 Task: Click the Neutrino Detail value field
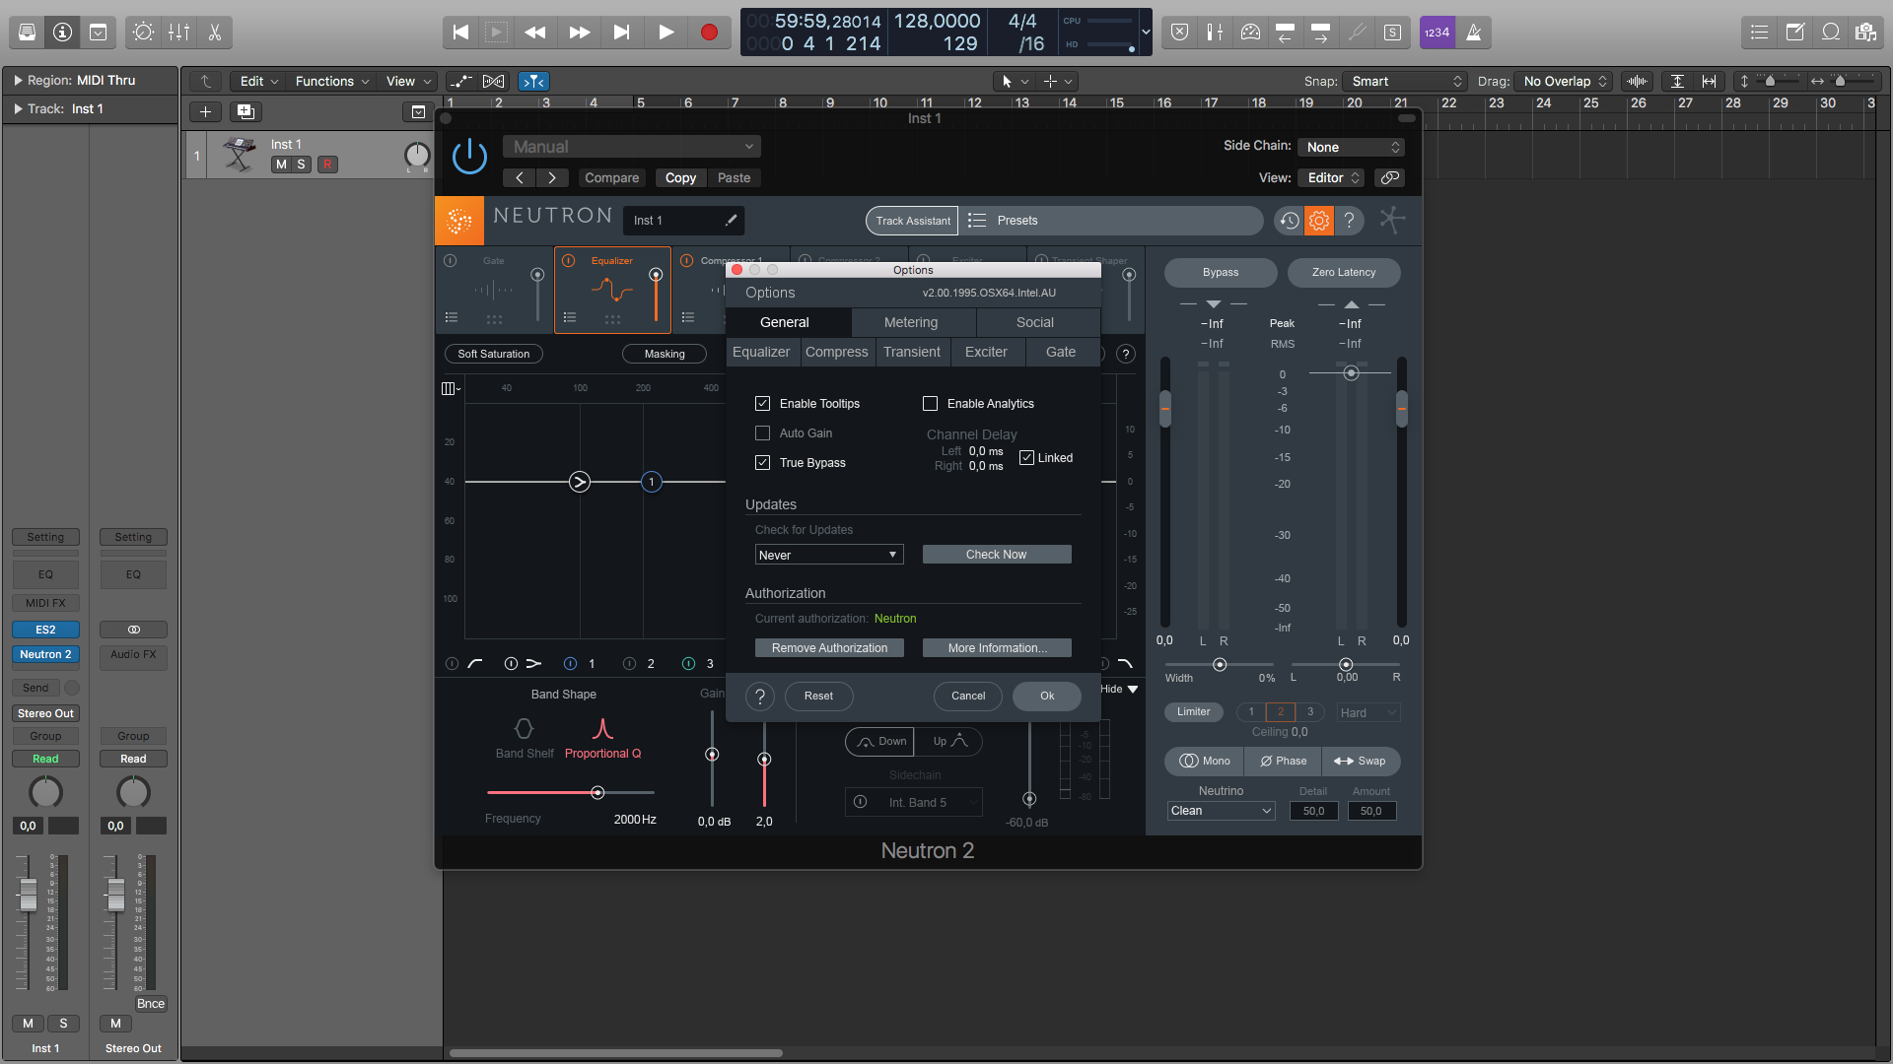click(x=1313, y=812)
